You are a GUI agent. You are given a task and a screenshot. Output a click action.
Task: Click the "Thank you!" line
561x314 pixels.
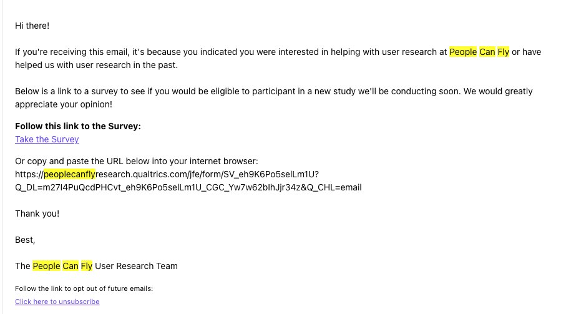37,213
